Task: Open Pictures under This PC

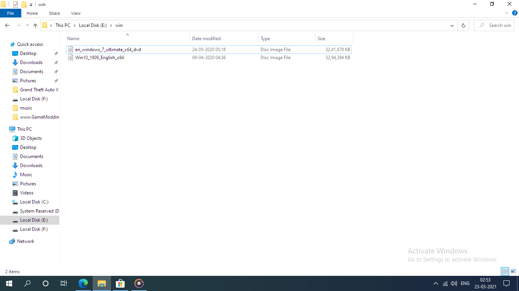Action: click(28, 184)
